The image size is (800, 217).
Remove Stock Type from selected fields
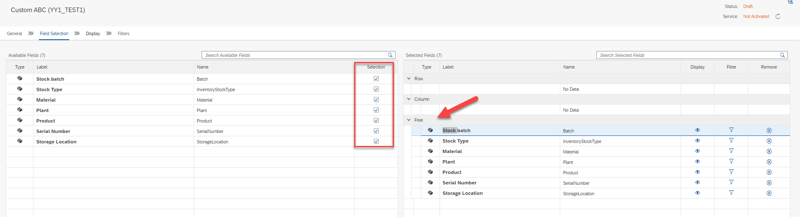(769, 141)
